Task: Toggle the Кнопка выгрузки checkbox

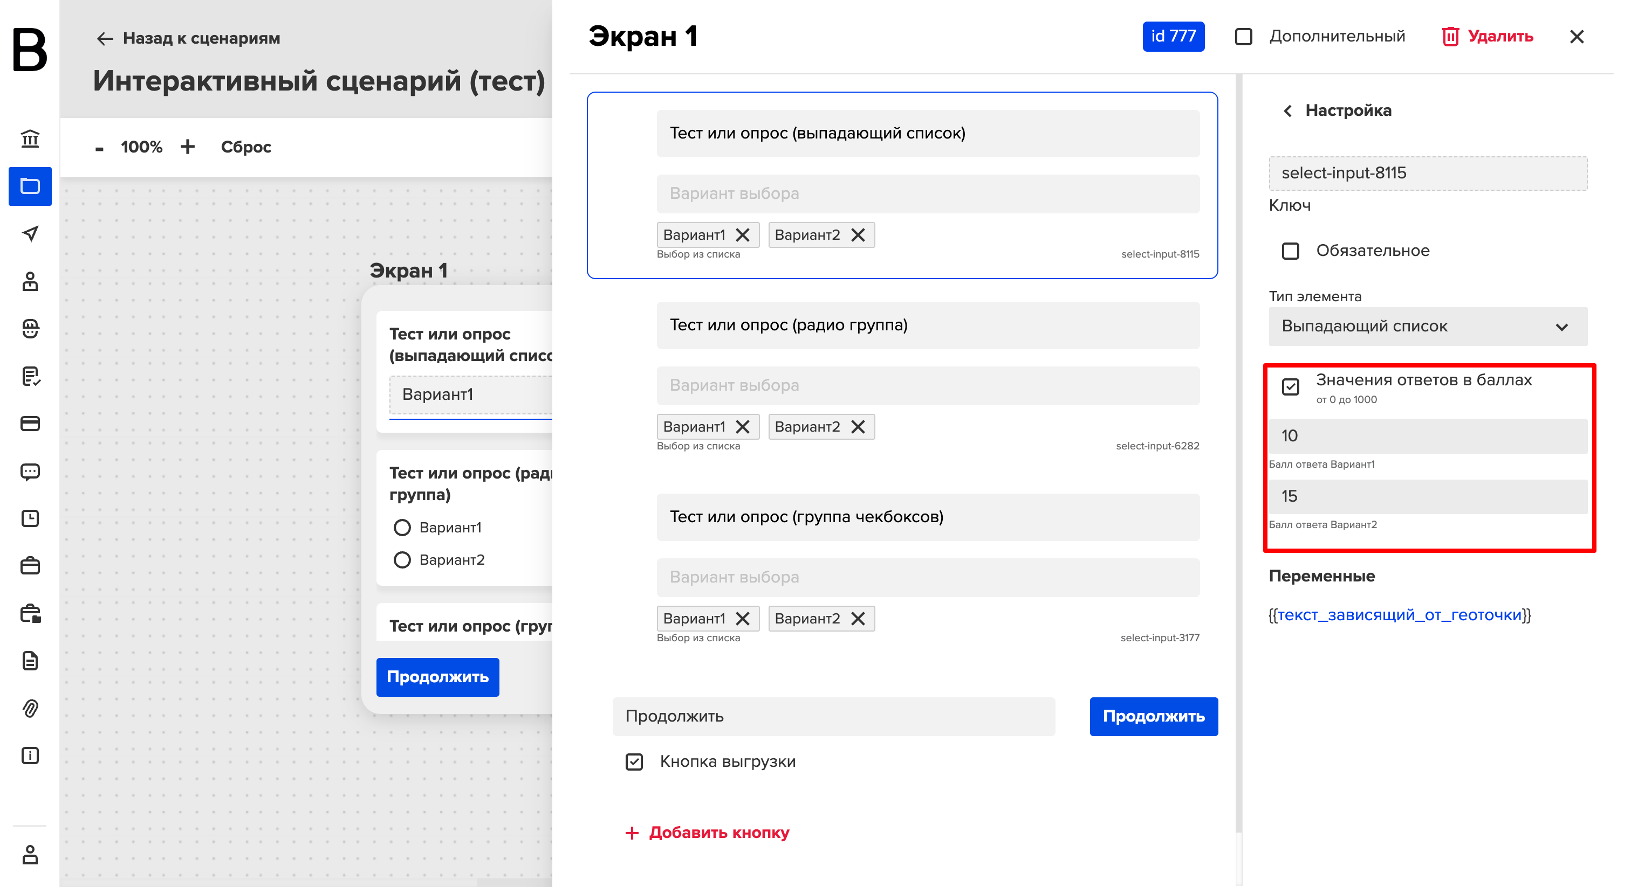Action: (634, 762)
